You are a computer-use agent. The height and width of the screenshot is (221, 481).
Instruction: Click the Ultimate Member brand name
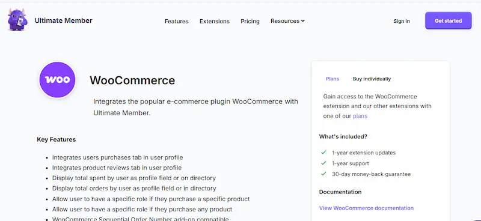click(63, 20)
